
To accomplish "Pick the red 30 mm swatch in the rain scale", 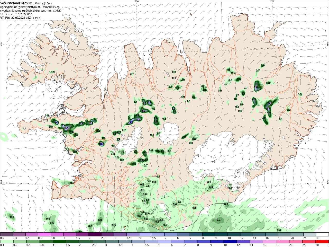I will 322,242.
